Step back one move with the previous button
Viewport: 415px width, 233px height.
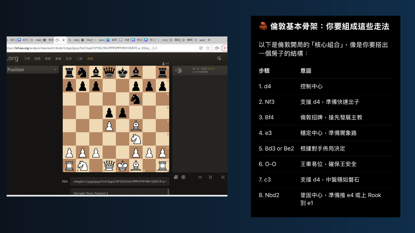tap(211, 177)
